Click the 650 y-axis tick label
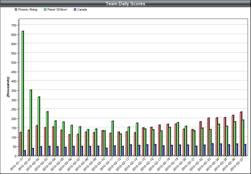The height and width of the screenshot is (174, 251). (x=14, y=35)
